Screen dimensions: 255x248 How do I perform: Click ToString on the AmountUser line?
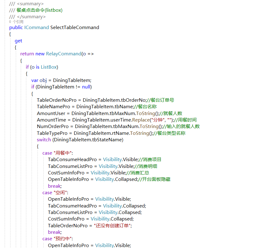tap(145, 113)
